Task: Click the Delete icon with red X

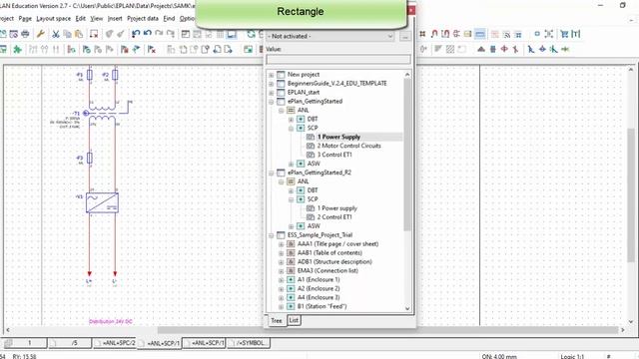Action: click(x=94, y=34)
